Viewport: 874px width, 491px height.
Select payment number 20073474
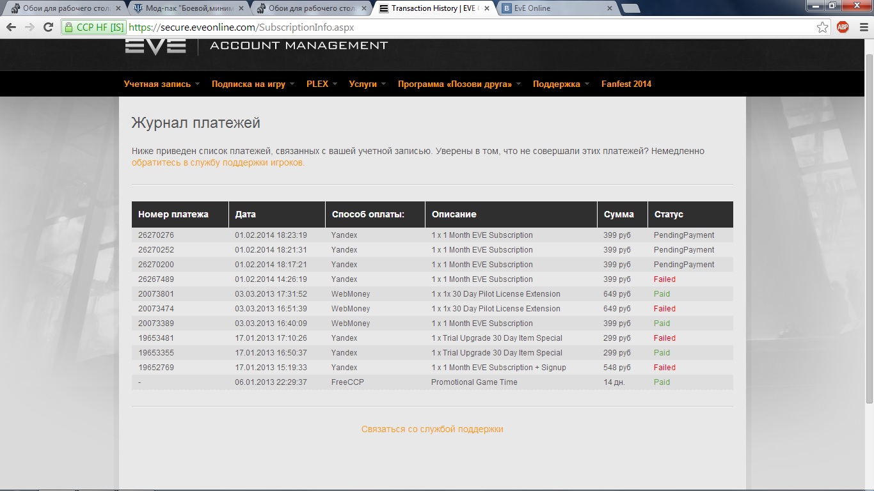pyautogui.click(x=156, y=309)
